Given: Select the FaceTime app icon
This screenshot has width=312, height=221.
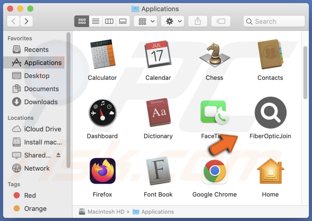Looking at the screenshot, I should pyautogui.click(x=214, y=112).
